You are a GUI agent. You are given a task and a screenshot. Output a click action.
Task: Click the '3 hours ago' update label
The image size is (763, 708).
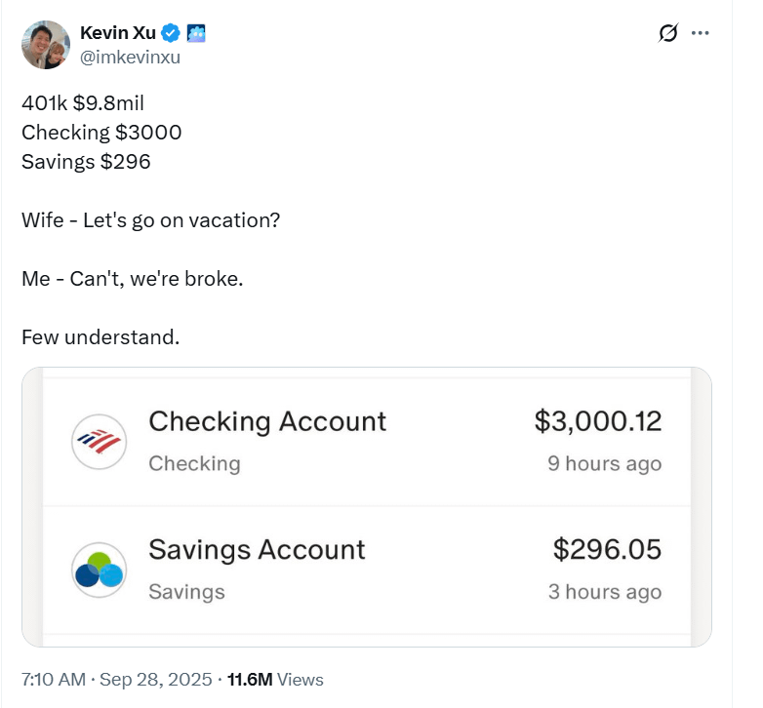(x=605, y=592)
